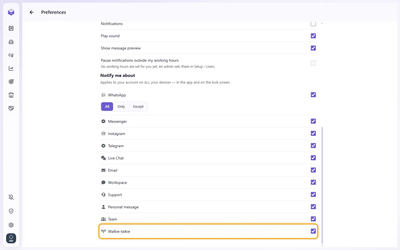Select the Except filter tab
This screenshot has height=250, width=400.
(x=138, y=106)
